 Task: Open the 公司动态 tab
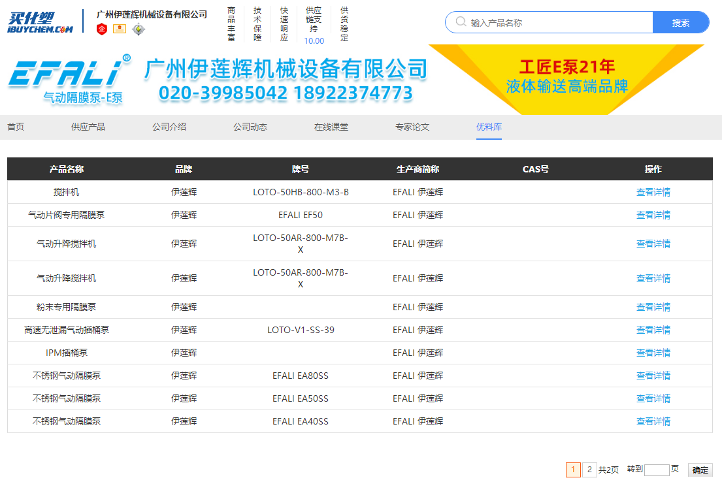click(x=250, y=127)
